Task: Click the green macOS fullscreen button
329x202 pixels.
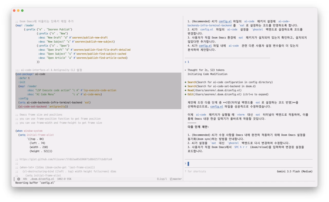Action: click(x=22, y=11)
